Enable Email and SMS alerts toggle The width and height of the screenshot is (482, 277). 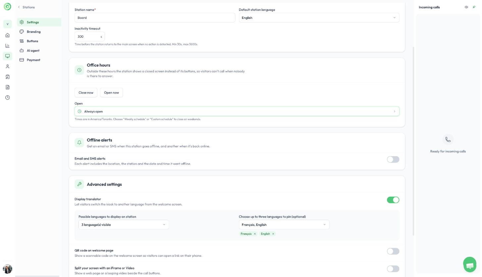click(393, 160)
